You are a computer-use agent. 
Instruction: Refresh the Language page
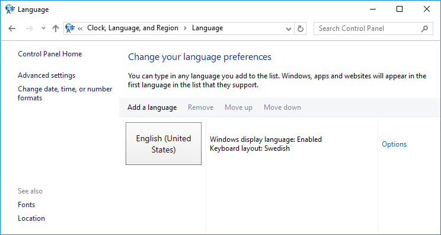(301, 28)
